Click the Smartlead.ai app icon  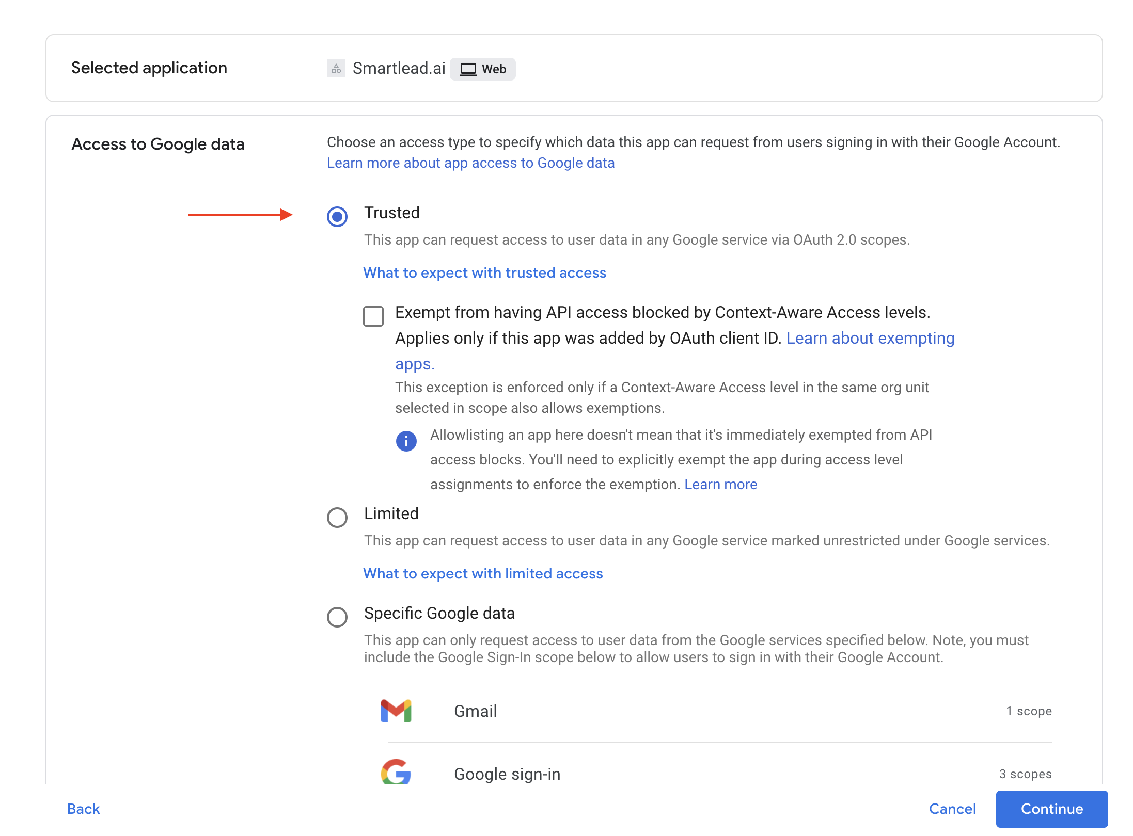[336, 68]
